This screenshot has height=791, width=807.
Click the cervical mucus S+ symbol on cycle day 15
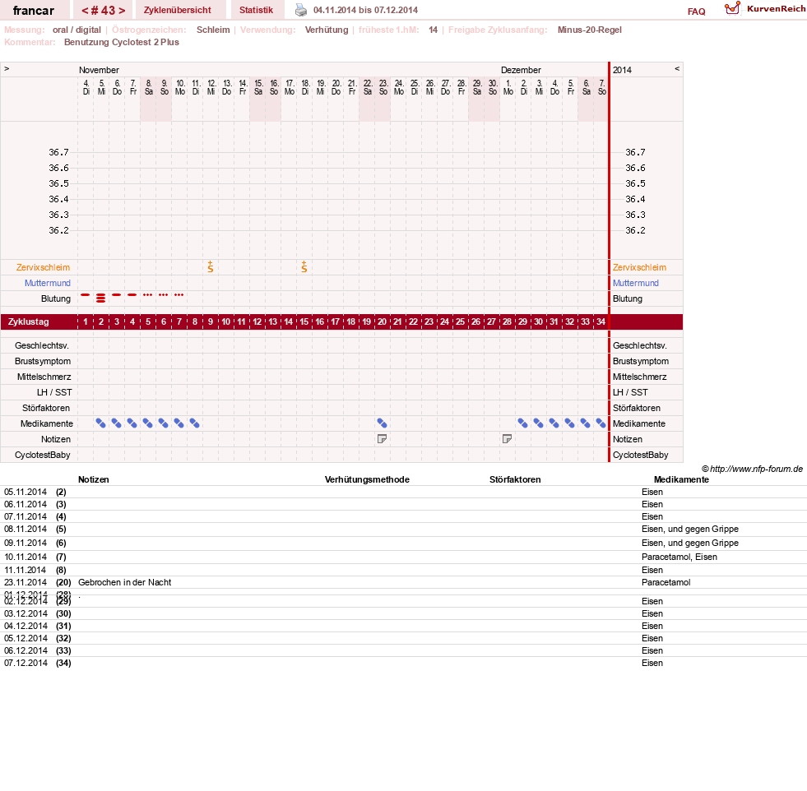pyautogui.click(x=304, y=266)
